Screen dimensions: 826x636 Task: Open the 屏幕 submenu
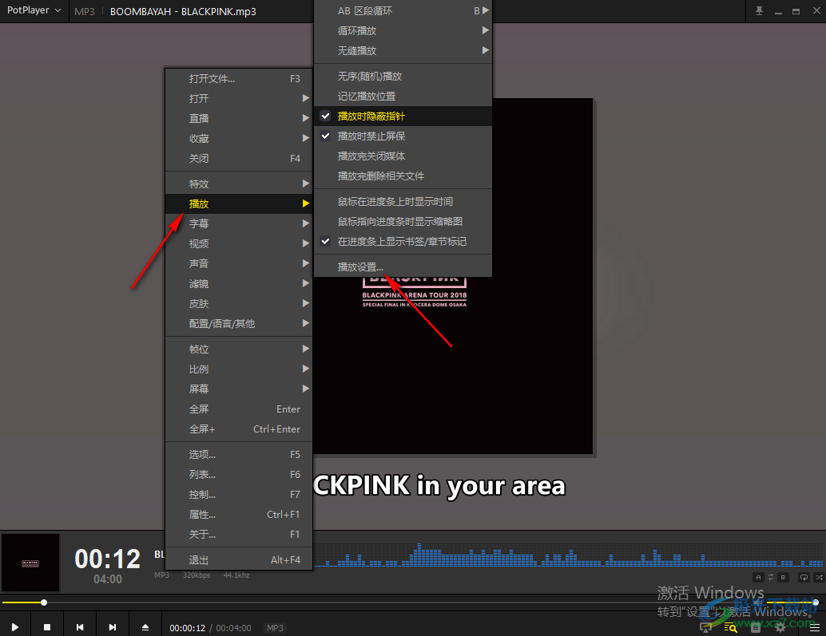(239, 389)
